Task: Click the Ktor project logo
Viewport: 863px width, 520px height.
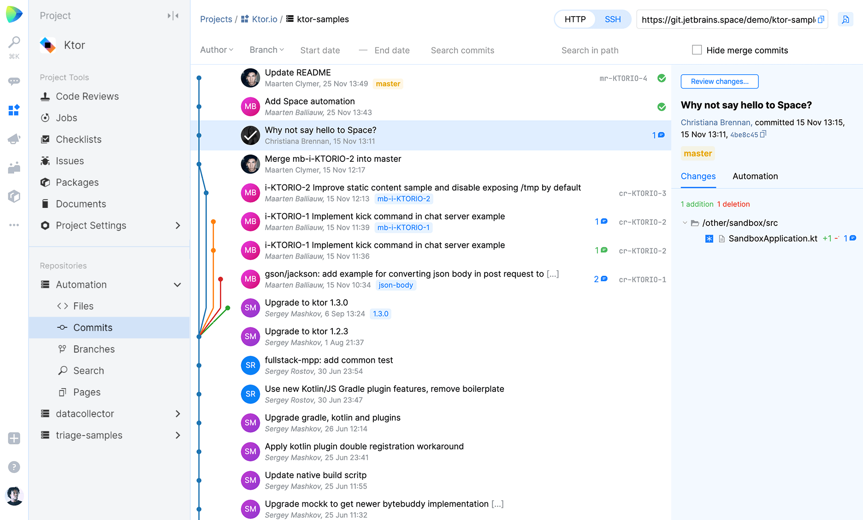Action: (x=47, y=45)
